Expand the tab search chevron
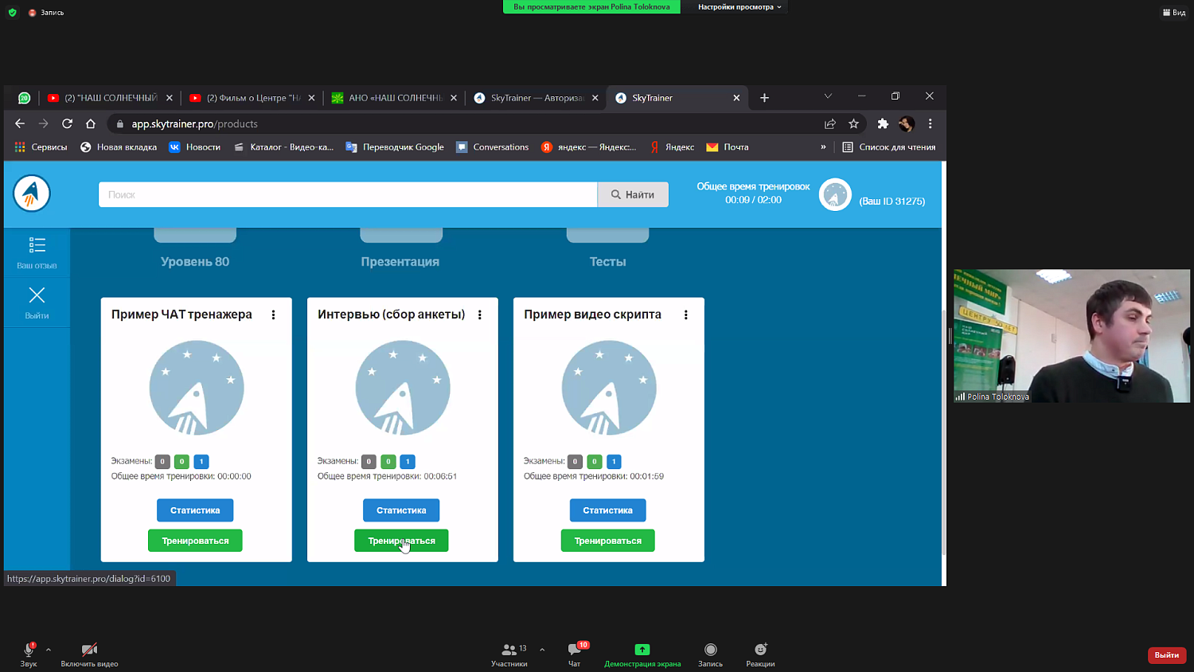 point(828,96)
